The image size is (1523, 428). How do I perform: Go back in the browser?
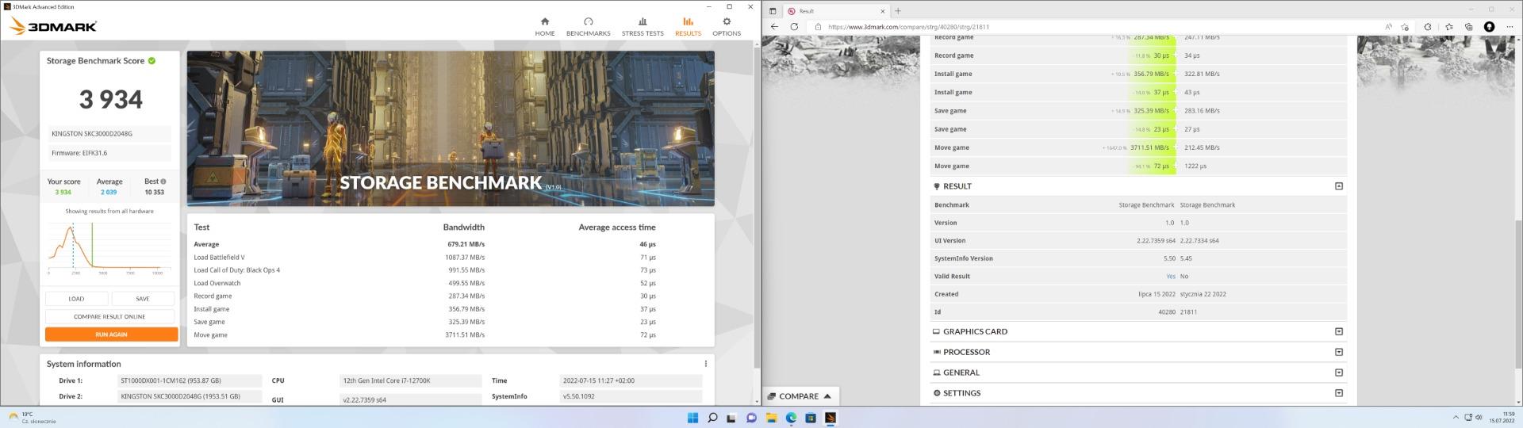(x=775, y=27)
